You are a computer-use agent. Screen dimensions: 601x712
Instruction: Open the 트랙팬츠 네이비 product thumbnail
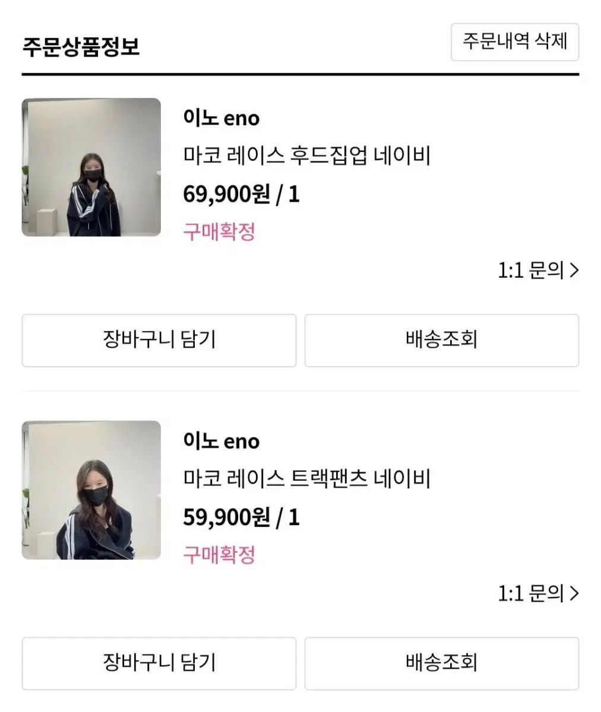[x=91, y=490]
